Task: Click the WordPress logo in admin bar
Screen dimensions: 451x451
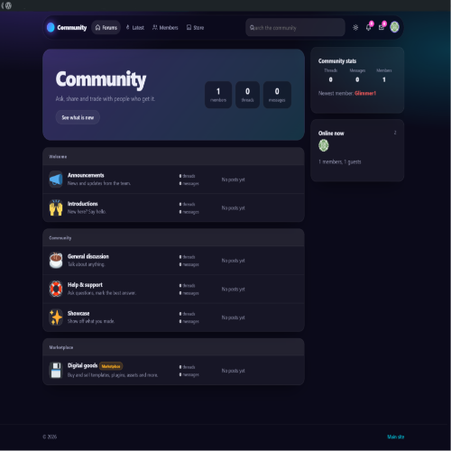Action: click(8, 5)
